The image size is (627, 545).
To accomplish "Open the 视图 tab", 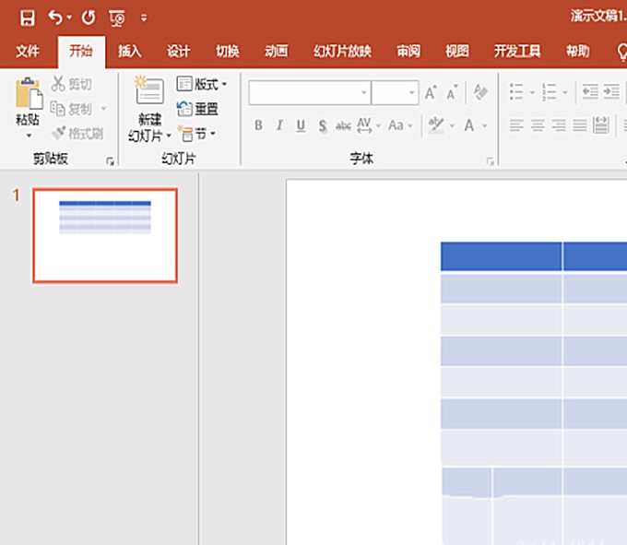I will click(x=457, y=52).
